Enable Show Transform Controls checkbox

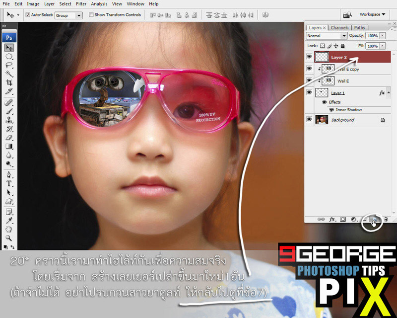pyautogui.click(x=91, y=15)
